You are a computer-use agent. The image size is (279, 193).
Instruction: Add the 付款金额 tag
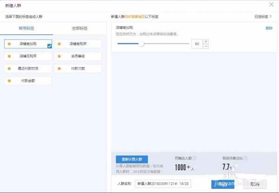(x=28, y=81)
